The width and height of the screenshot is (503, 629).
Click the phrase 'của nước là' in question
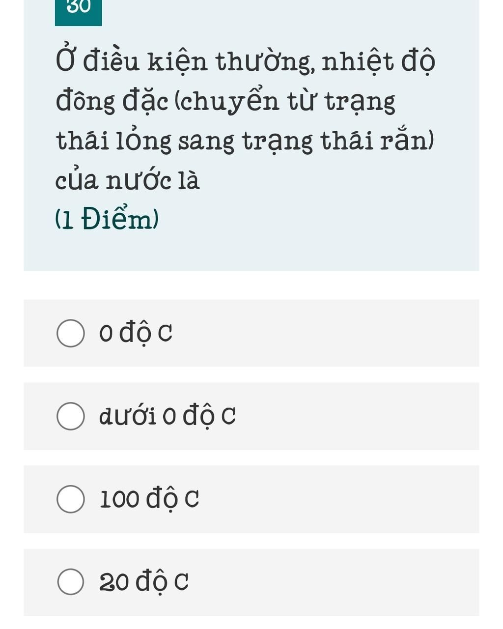127,180
